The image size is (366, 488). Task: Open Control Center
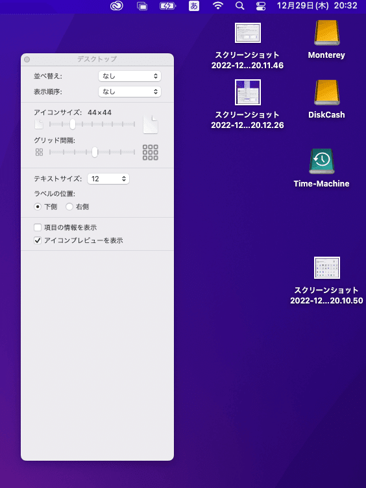(261, 6)
